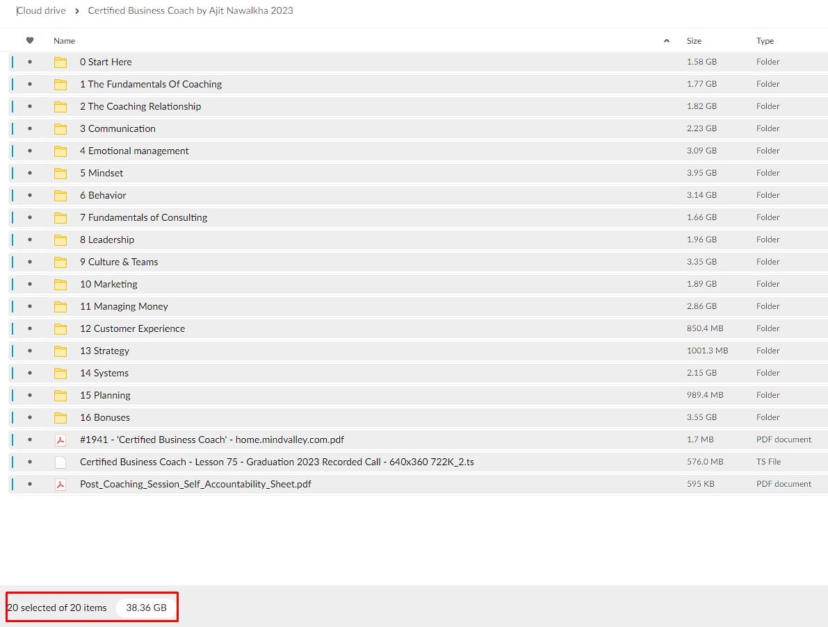
Task: Open '12 Customer Experience' folder name
Action: coord(133,328)
